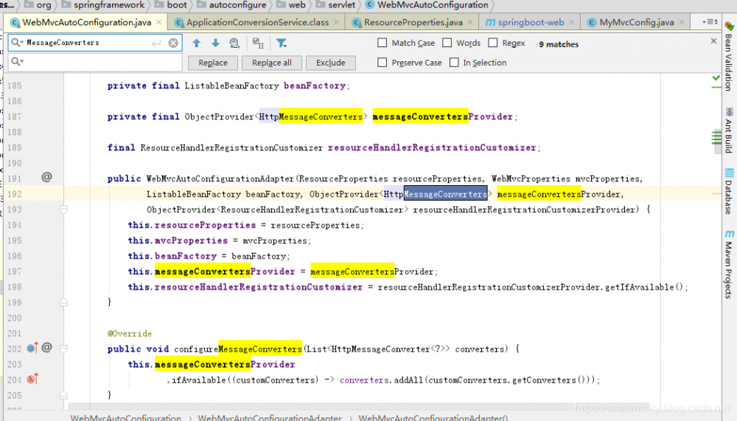Toggle the Regex checkbox

coord(492,43)
